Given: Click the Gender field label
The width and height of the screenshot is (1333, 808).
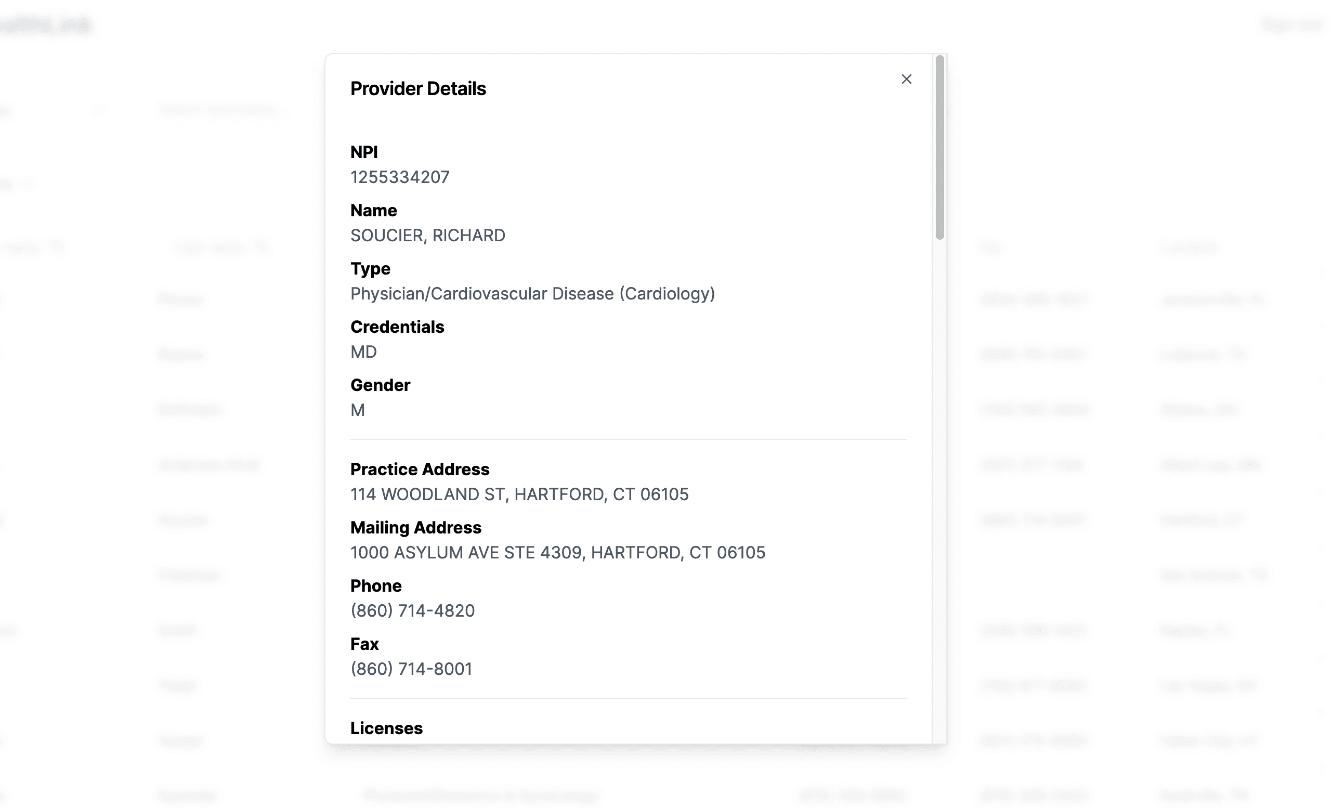Looking at the screenshot, I should (380, 385).
